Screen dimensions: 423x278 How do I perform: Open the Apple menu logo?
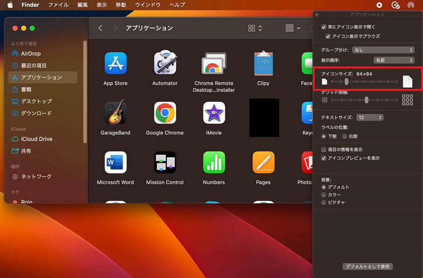coord(10,5)
